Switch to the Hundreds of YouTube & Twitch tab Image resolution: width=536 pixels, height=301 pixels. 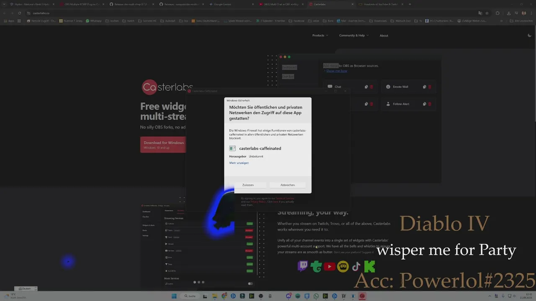pyautogui.click(x=381, y=4)
